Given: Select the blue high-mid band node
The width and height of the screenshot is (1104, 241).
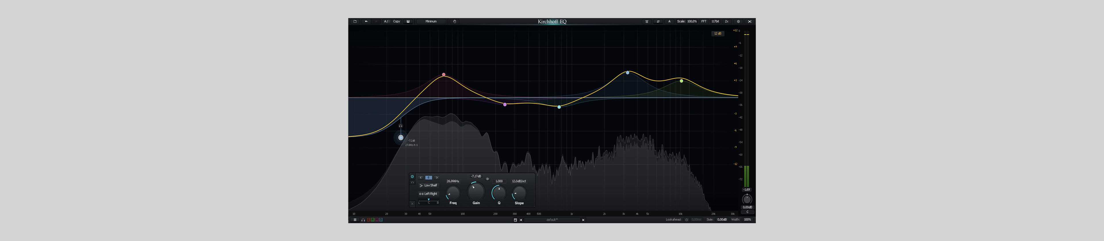Looking at the screenshot, I should (627, 73).
